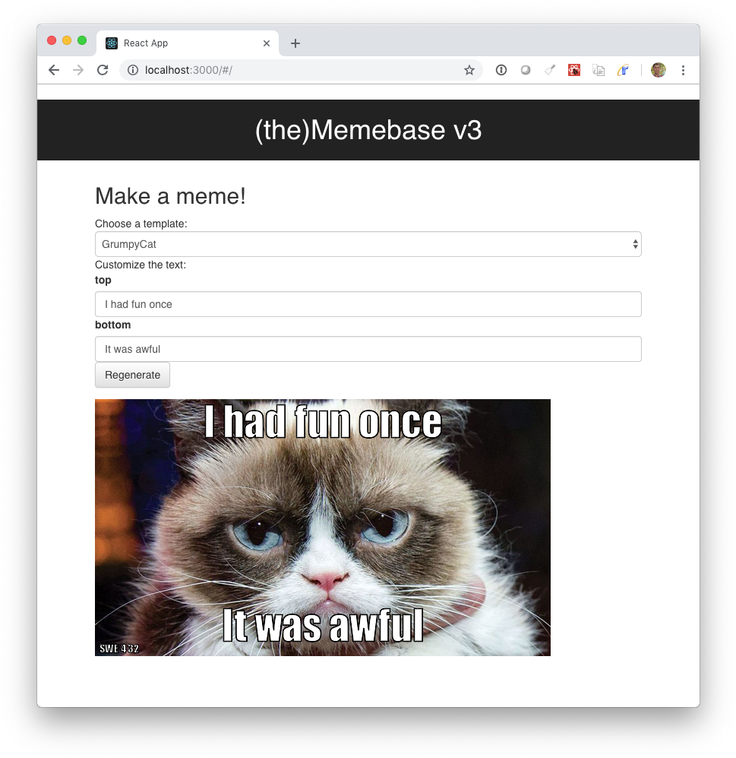
Task: Reload the page with the refresh icon
Action: tap(103, 70)
